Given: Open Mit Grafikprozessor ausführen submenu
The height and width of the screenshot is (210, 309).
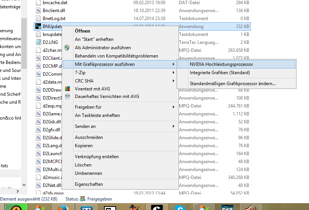Looking at the screenshot, I should (x=120, y=64).
